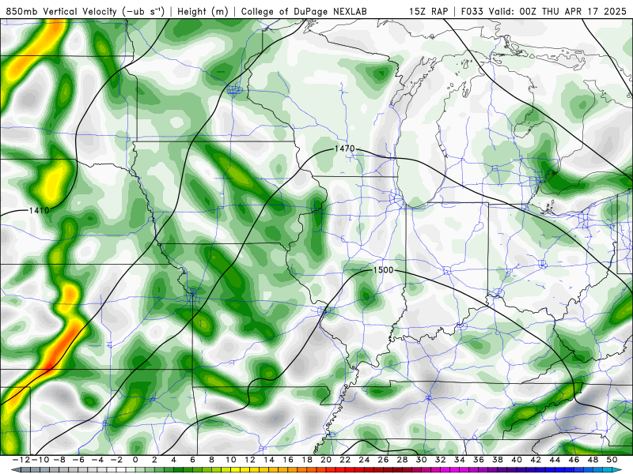Click the 6 value on color scale

(x=192, y=460)
